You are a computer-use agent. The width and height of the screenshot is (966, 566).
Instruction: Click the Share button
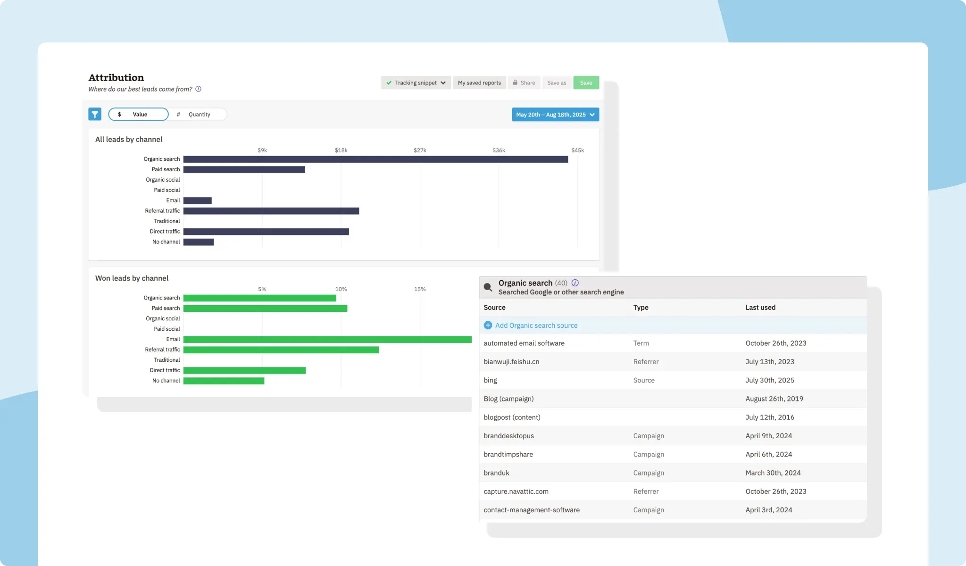coord(524,83)
